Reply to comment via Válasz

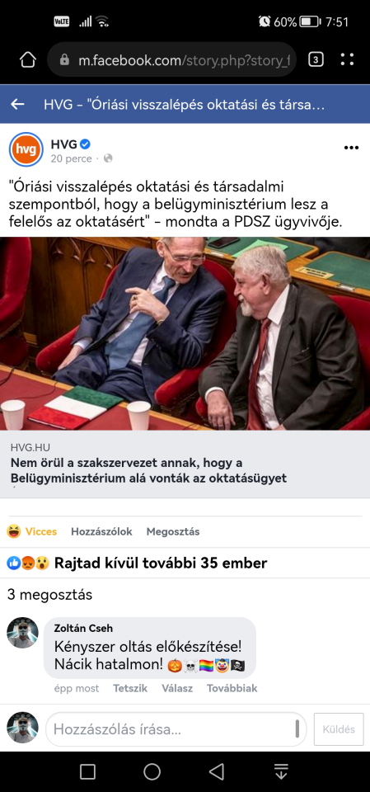tap(177, 688)
